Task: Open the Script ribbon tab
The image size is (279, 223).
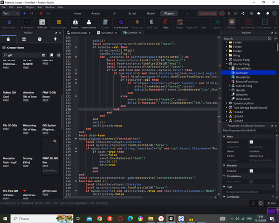Action: [132, 13]
